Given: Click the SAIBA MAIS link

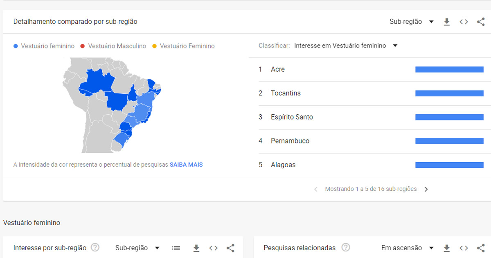Looking at the screenshot, I should [x=186, y=165].
